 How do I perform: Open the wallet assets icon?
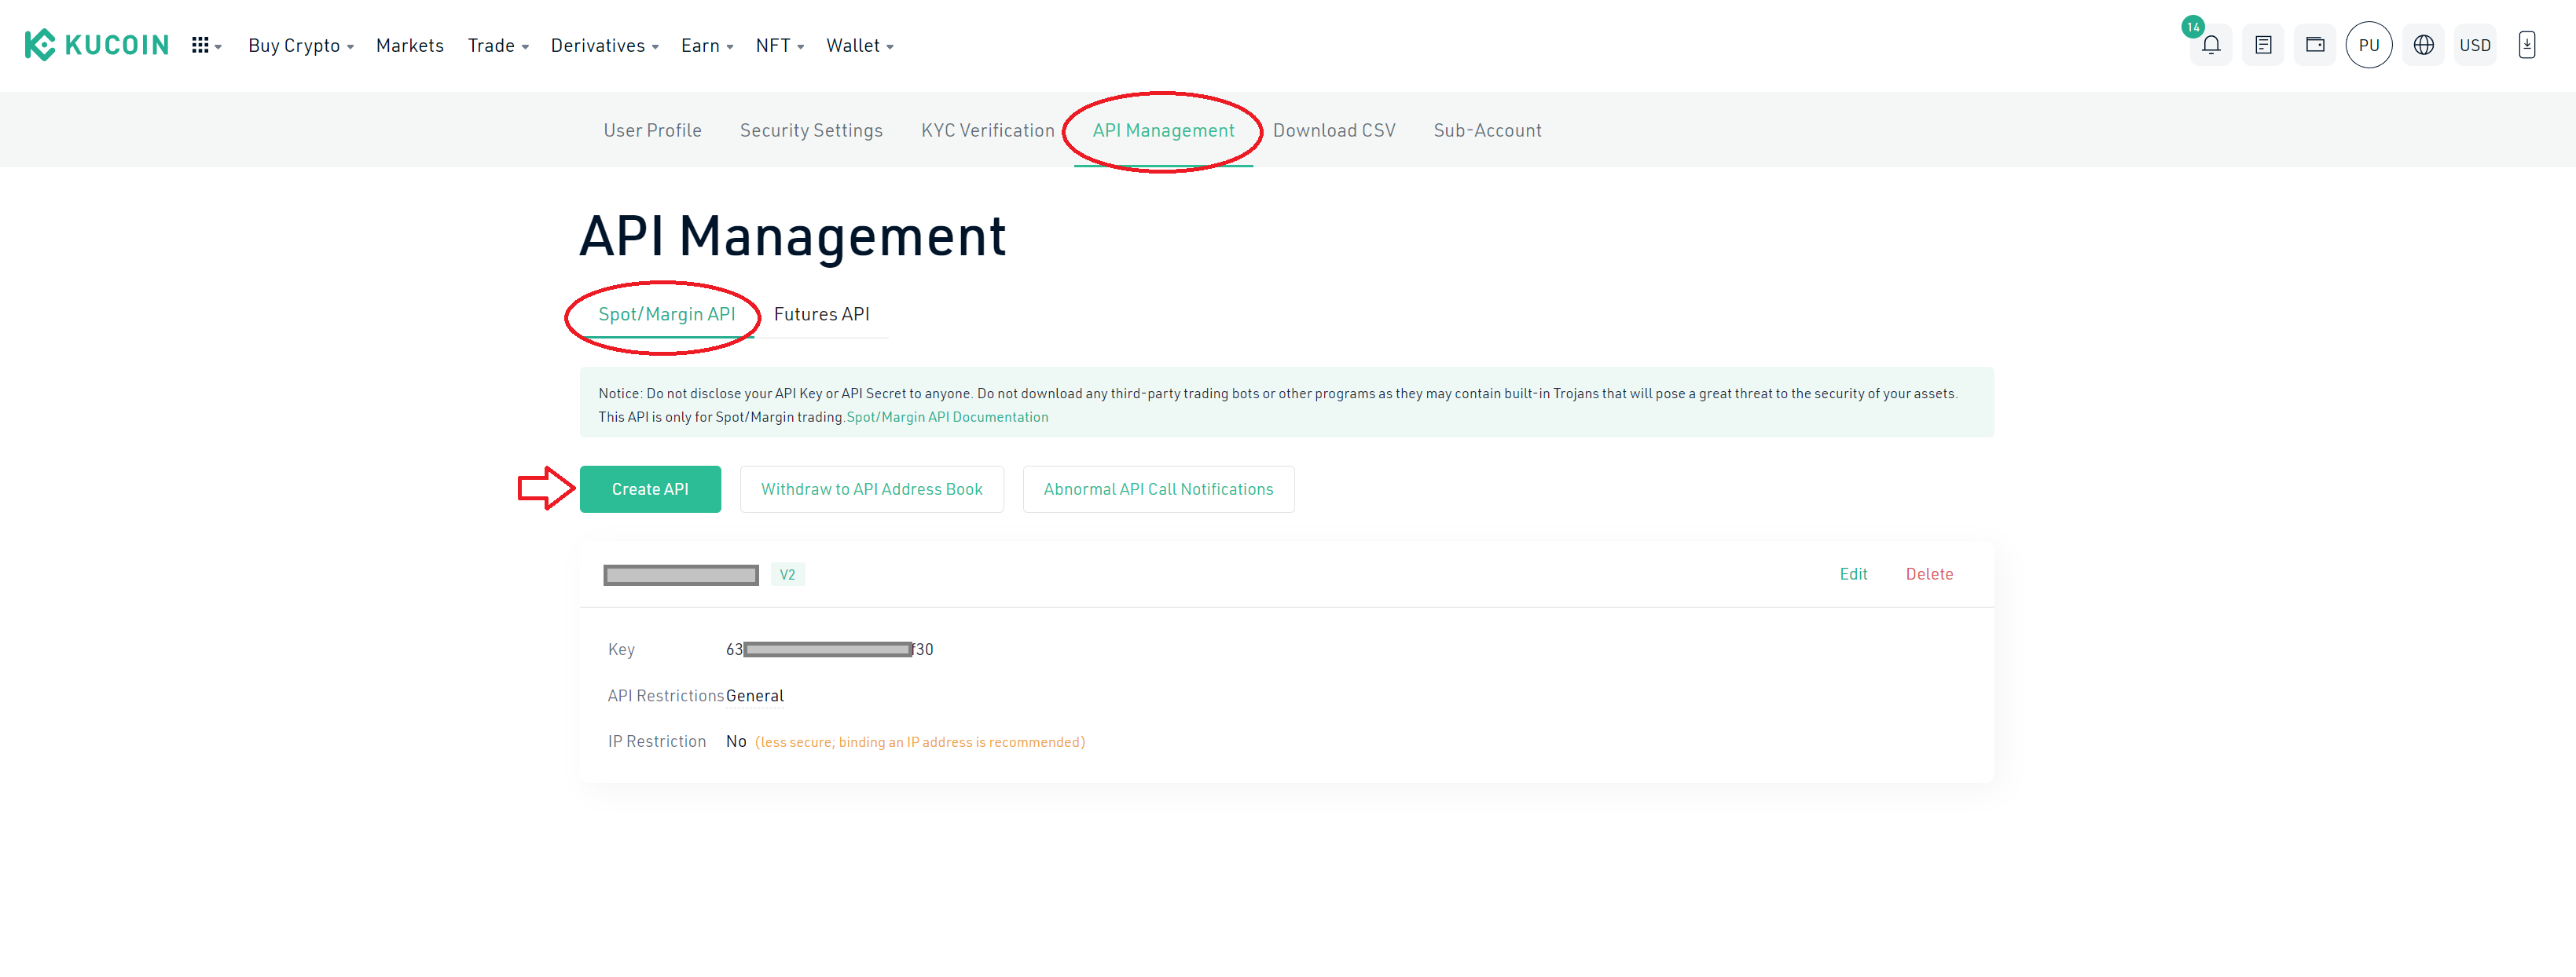click(2315, 45)
